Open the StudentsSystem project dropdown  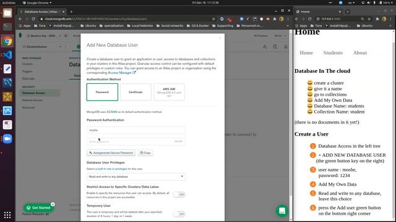(x=42, y=47)
